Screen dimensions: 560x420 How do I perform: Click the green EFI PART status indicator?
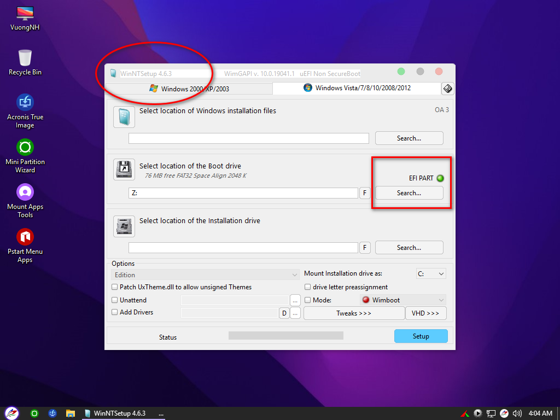pyautogui.click(x=440, y=178)
